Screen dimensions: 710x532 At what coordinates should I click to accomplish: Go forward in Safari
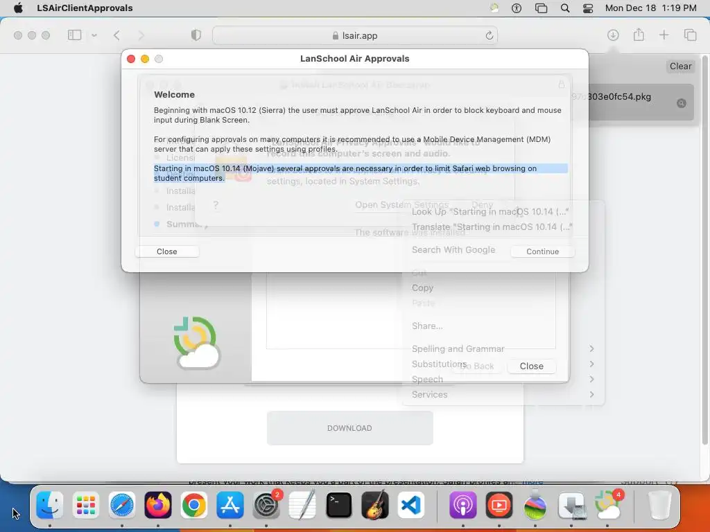point(141,35)
